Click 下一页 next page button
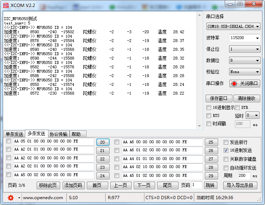 pos(144,186)
